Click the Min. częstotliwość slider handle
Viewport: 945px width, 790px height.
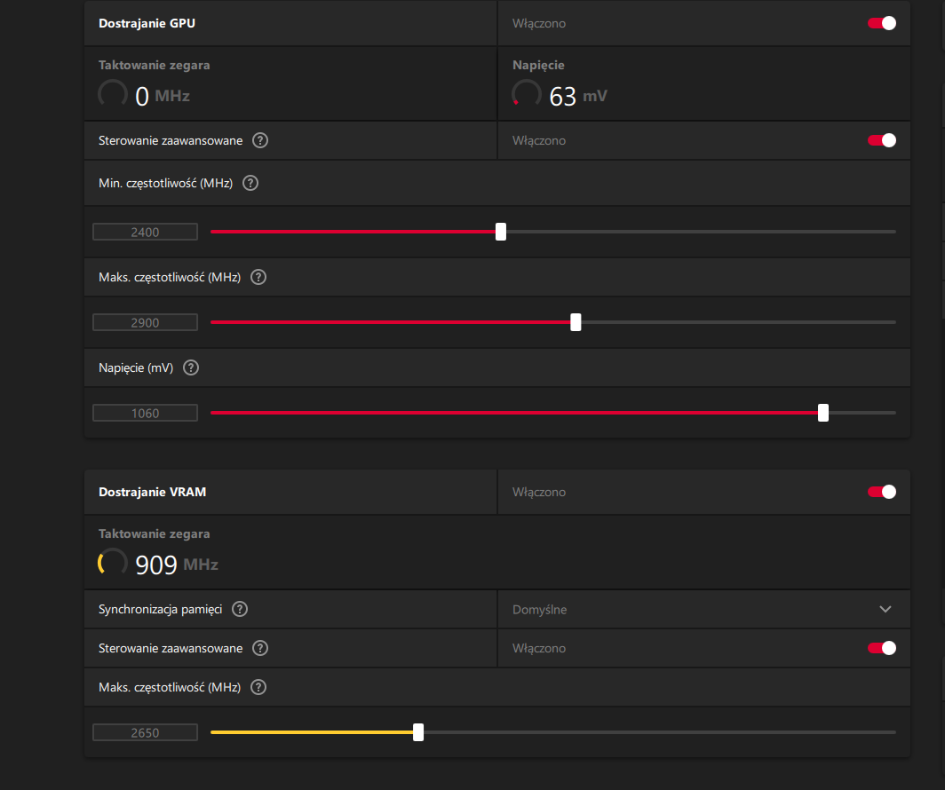pos(501,232)
